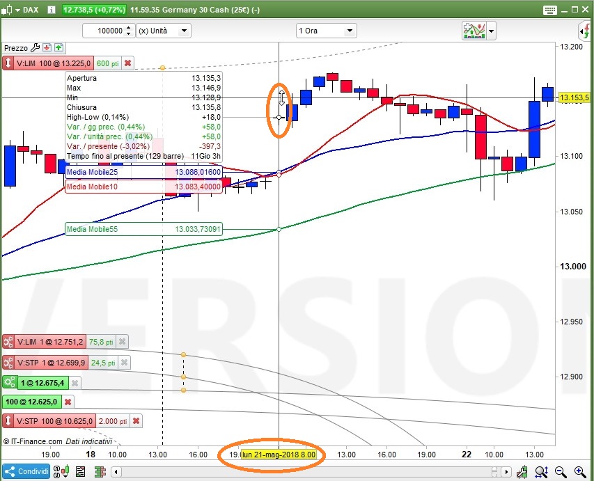The width and height of the screenshot is (594, 481).
Task: Close the 1 @ 12.675,4 position
Action: click(75, 384)
